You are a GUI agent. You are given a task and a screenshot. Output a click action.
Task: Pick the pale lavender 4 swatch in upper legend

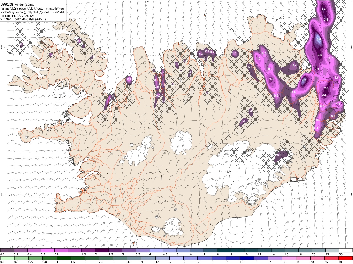pyautogui.click(x=156, y=250)
